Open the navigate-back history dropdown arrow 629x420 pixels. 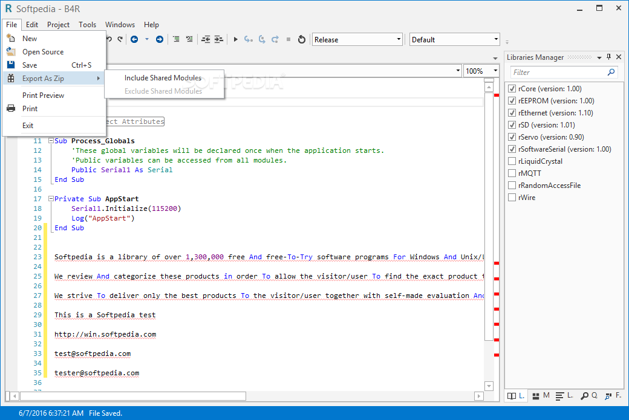pyautogui.click(x=147, y=39)
